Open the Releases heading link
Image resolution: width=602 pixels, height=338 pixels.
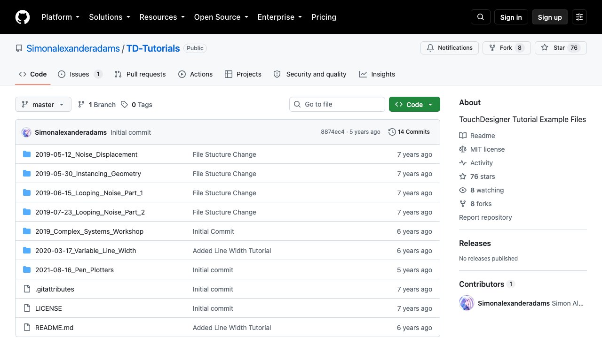pyautogui.click(x=475, y=243)
